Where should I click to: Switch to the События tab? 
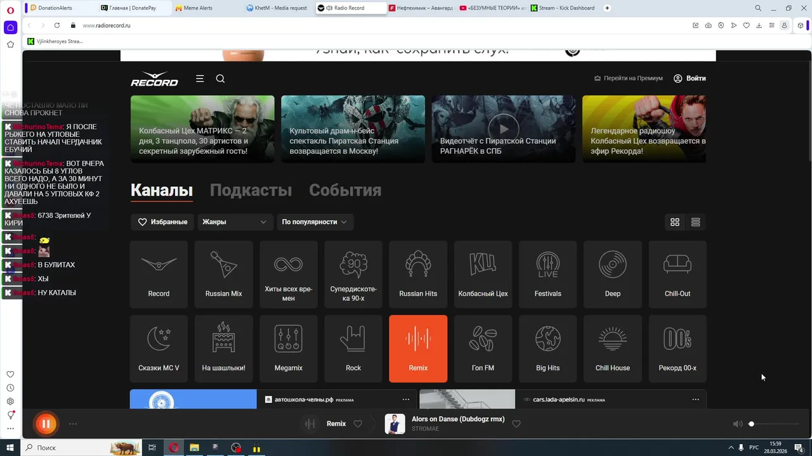345,190
